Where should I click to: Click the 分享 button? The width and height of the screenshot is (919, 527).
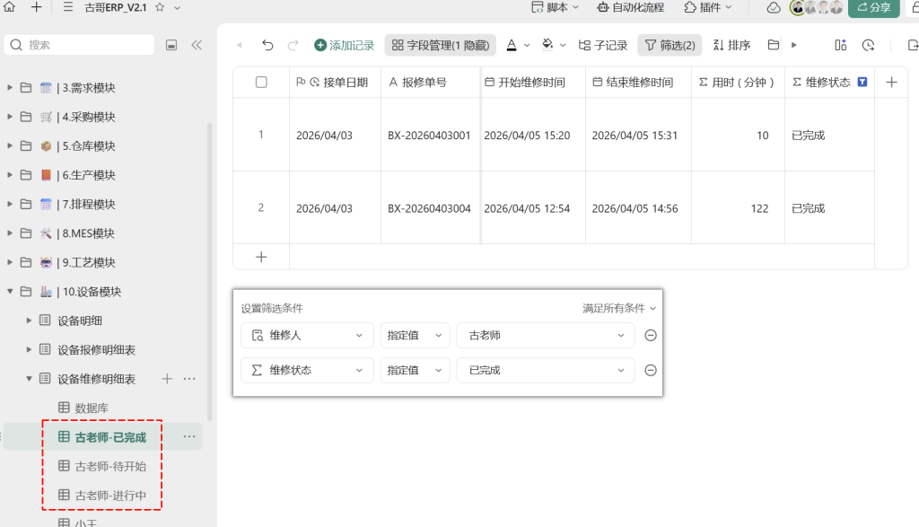pyautogui.click(x=874, y=7)
